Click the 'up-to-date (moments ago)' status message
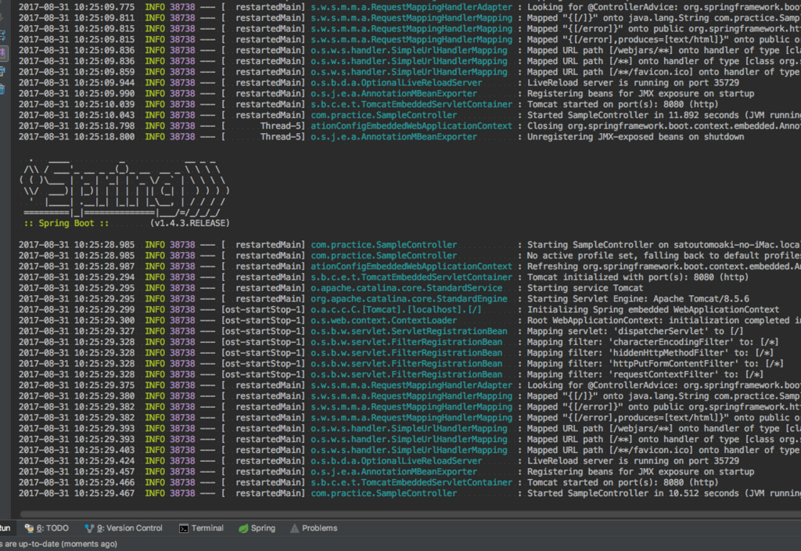Viewport: 801px width, 551px height. click(x=59, y=544)
